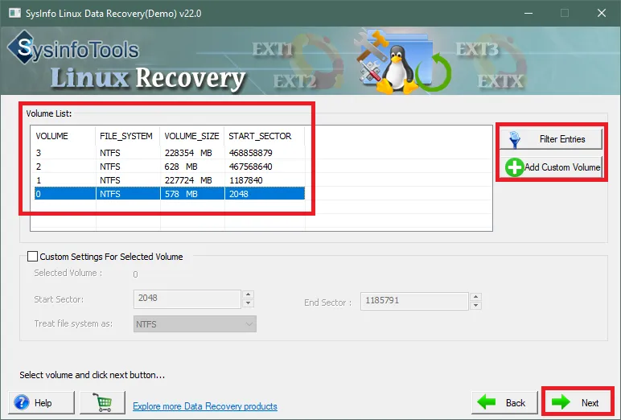This screenshot has height=420, width=621.
Task: Click the Add Custom Volume button text
Action: point(562,167)
